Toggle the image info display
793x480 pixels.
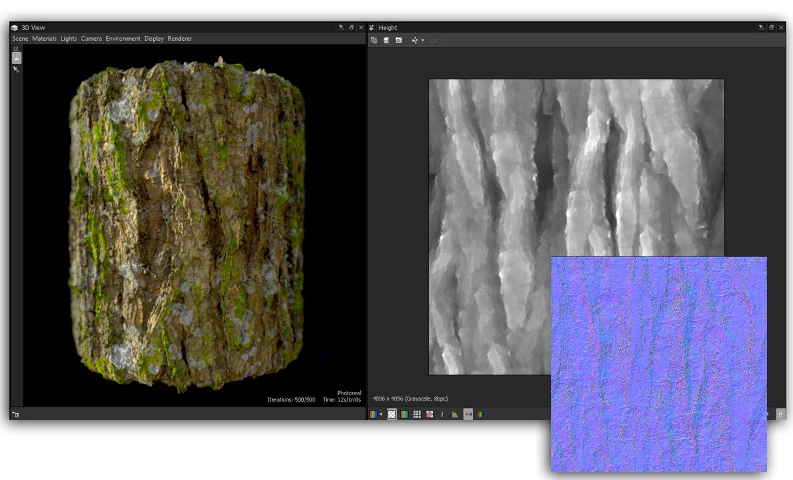442,415
